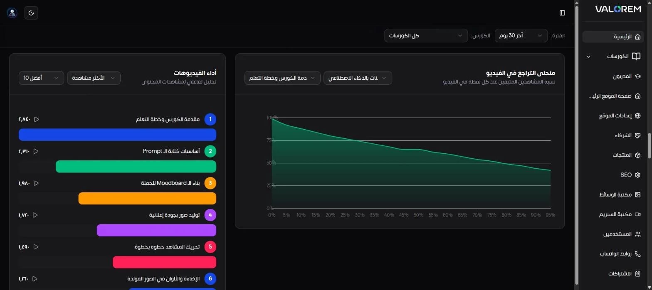Click play icon beside ١٬٤٩٠ views
The image size is (652, 290).
point(36,247)
